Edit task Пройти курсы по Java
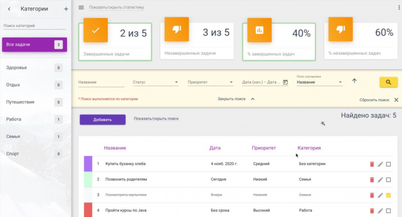Viewport: 402px width, 217px height. 380,211
